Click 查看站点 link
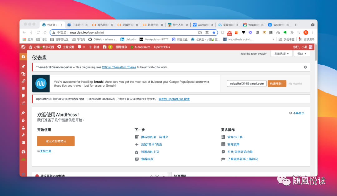The width and height of the screenshot is (337, 196). [147, 159]
